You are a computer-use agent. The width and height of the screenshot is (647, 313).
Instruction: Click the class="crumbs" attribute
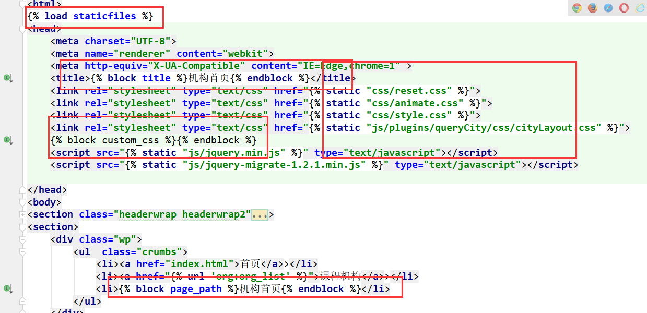(x=142, y=252)
